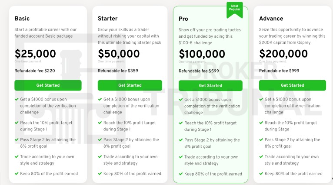Click Refundable fee $999 text
The height and width of the screenshot is (185, 333).
tap(279, 71)
